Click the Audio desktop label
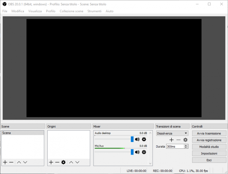 click(x=103, y=133)
